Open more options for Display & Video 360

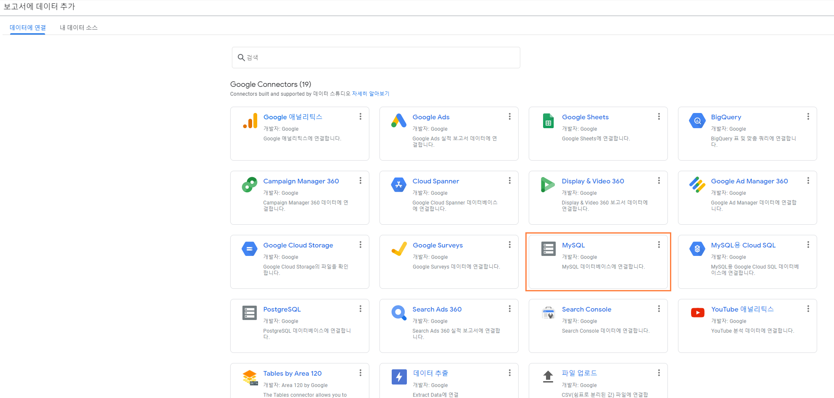point(659,180)
